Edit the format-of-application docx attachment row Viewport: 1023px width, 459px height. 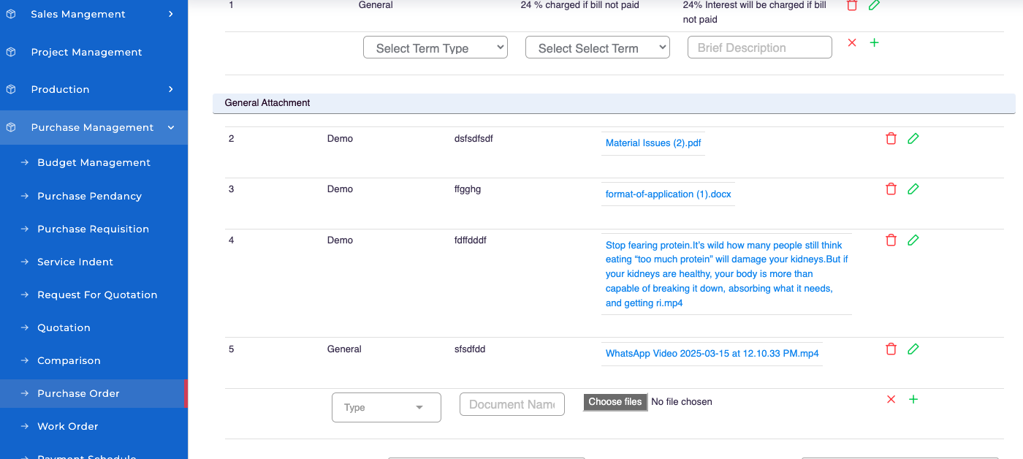tap(913, 189)
